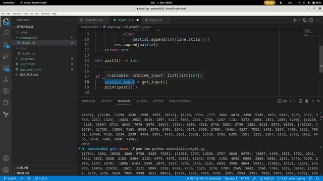Open the Terminal menu
323x181 pixels.
[45, 14]
